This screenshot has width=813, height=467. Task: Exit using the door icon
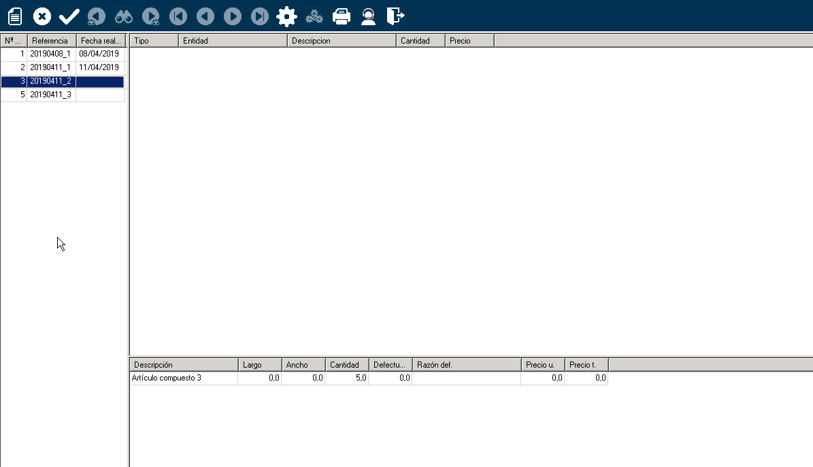coord(395,16)
